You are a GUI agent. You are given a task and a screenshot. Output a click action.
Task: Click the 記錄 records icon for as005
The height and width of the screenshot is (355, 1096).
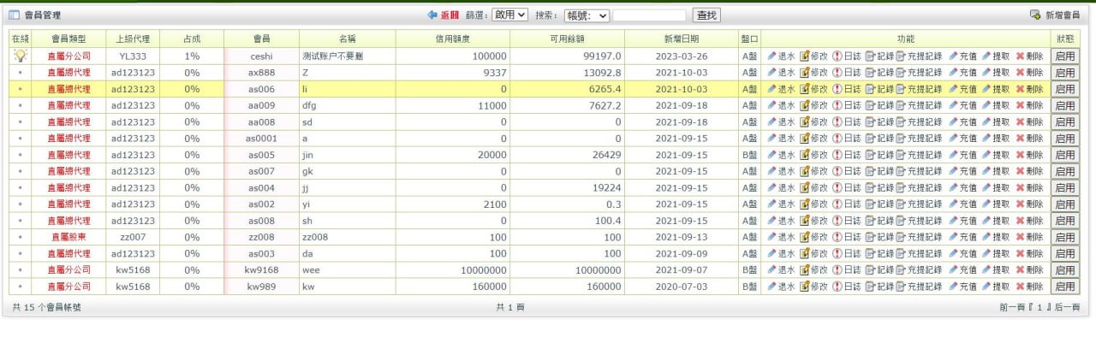(x=870, y=155)
